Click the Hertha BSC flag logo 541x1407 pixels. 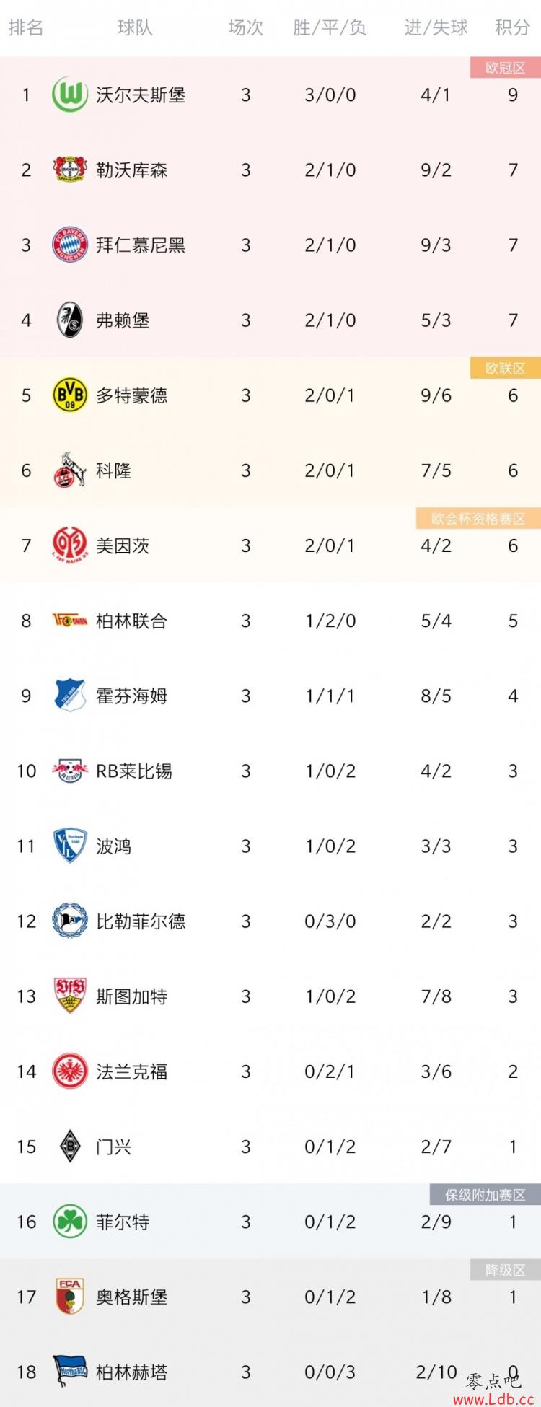(x=70, y=1371)
